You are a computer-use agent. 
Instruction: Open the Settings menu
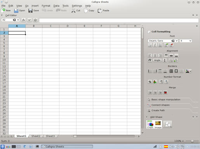77,6
